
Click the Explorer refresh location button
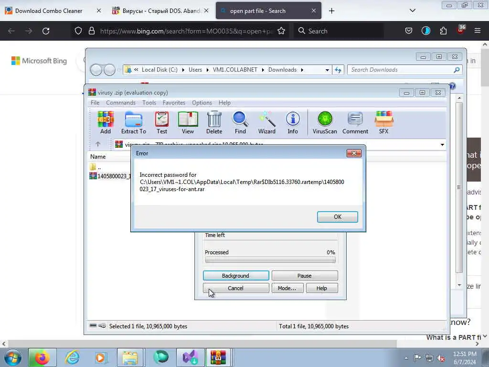338,70
